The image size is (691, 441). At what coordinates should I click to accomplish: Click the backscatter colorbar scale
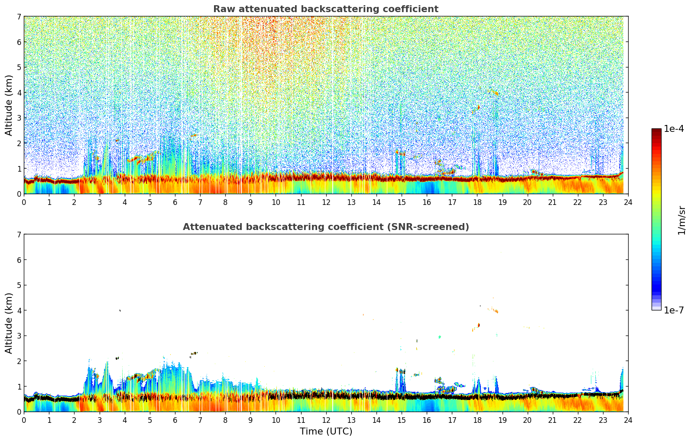click(656, 219)
